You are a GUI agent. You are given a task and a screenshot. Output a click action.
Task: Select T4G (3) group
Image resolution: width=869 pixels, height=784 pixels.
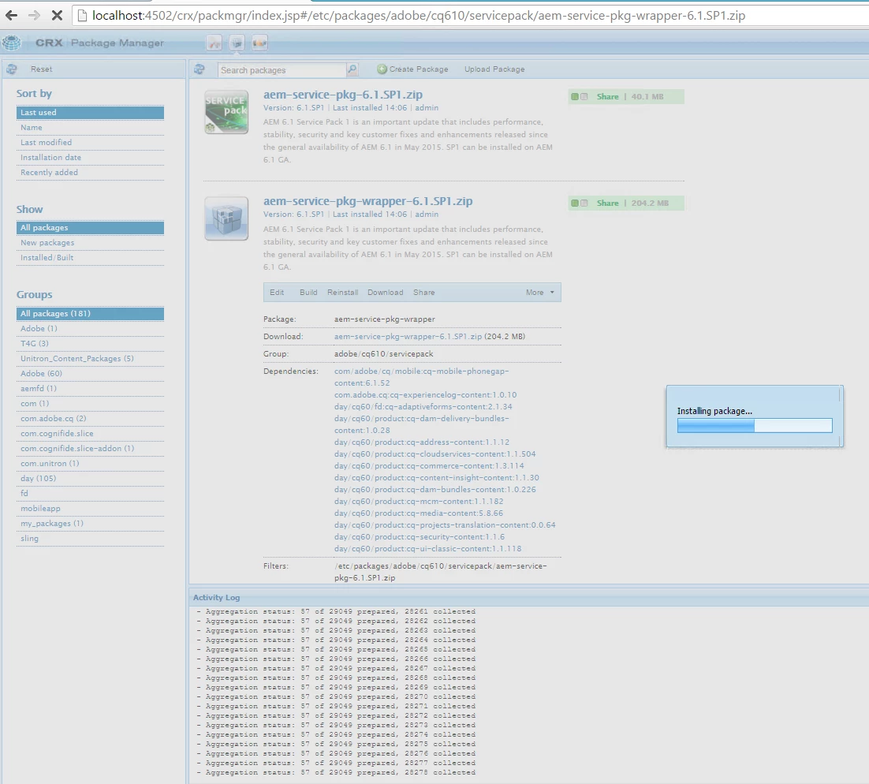tap(91, 344)
